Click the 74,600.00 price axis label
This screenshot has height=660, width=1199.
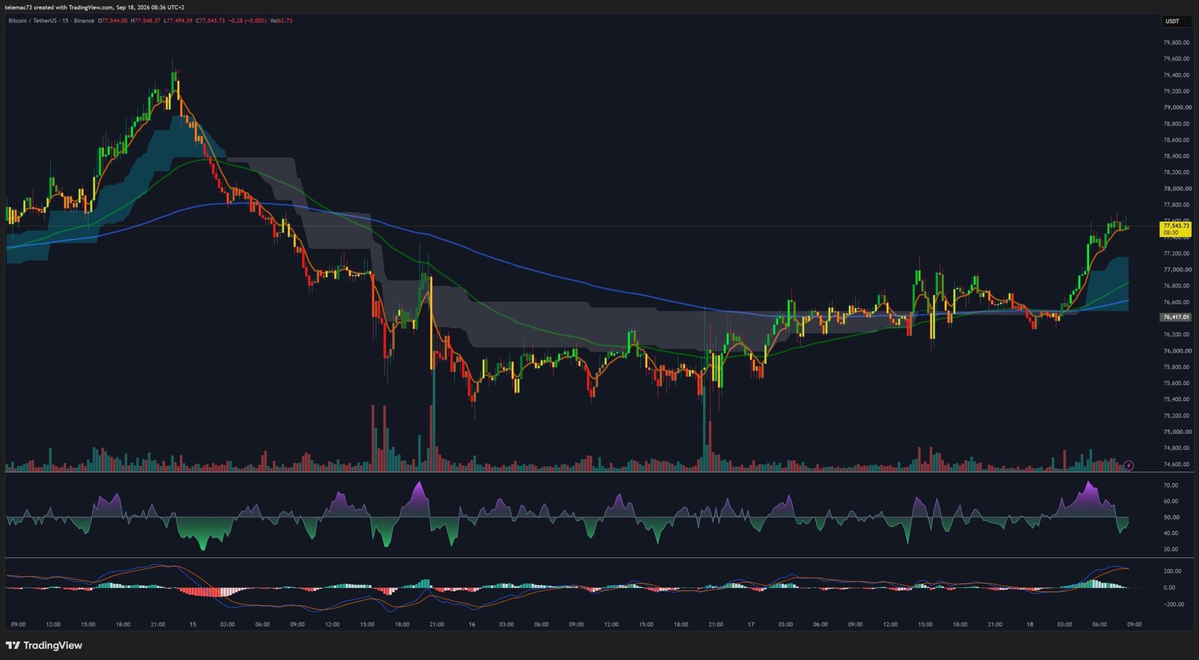[1177, 464]
